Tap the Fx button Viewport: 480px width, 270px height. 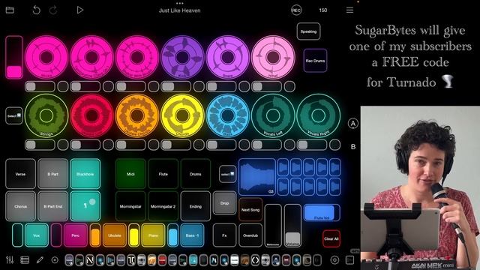point(224,235)
